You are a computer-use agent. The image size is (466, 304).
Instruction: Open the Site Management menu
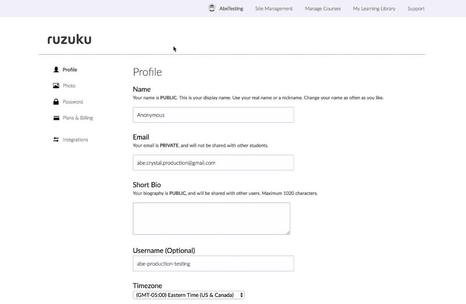tap(274, 8)
